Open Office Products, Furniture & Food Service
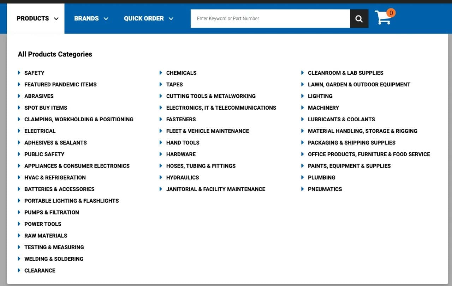This screenshot has height=286, width=452. 369,154
